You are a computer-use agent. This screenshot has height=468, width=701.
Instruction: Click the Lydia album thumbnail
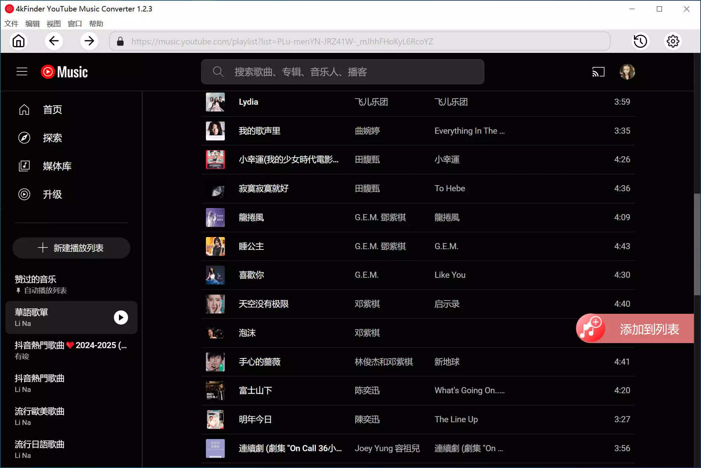[x=215, y=102]
